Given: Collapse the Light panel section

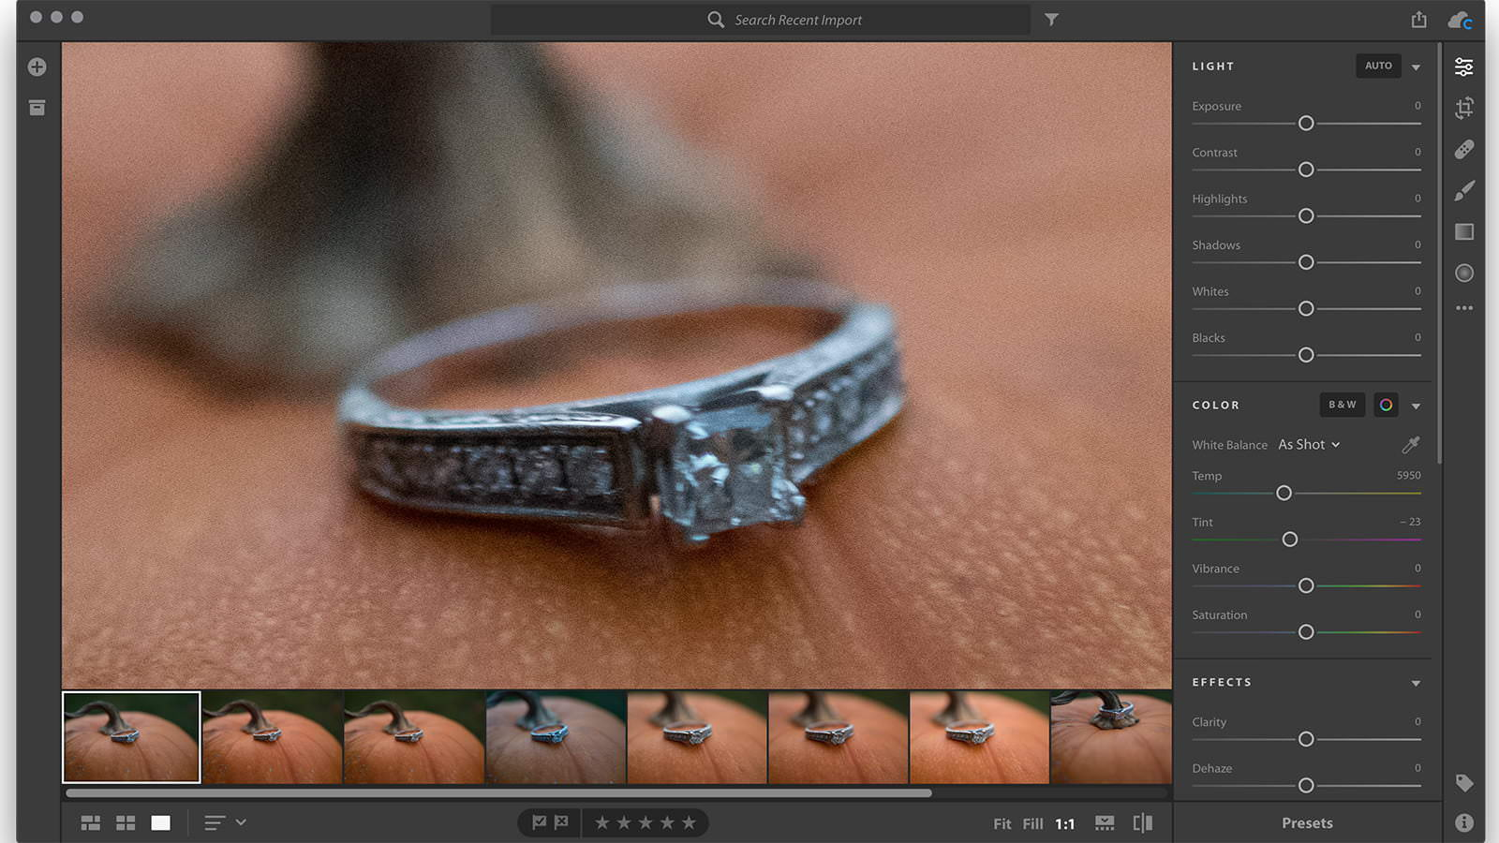Looking at the screenshot, I should click(1416, 67).
